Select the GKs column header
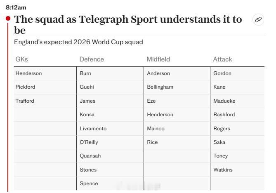 coord(21,59)
